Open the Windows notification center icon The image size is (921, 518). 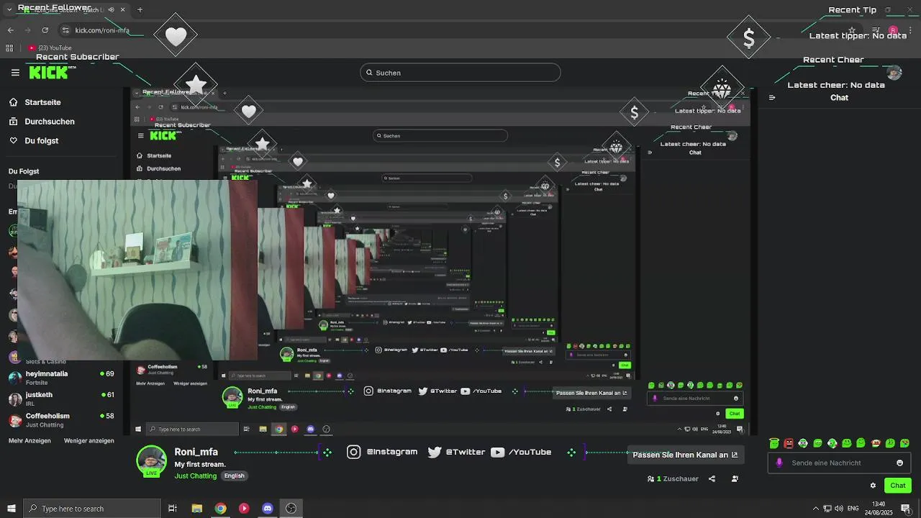(x=906, y=509)
